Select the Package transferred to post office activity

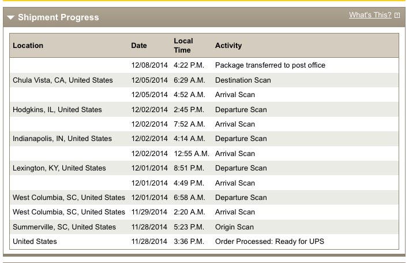click(x=270, y=65)
